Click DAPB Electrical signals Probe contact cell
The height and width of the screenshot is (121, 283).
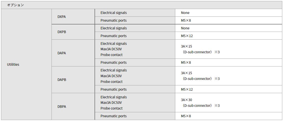[x=135, y=76]
